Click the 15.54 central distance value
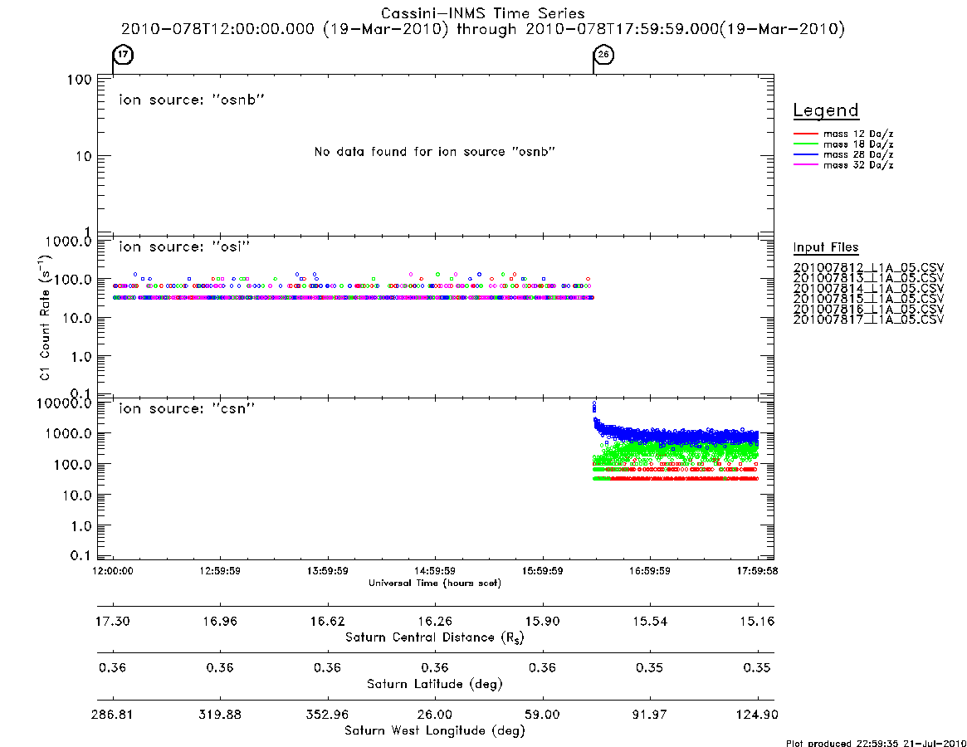This screenshot has height=747, width=967. [650, 621]
